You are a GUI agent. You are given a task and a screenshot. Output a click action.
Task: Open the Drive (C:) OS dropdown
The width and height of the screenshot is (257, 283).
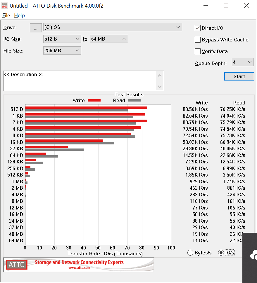[113, 27]
